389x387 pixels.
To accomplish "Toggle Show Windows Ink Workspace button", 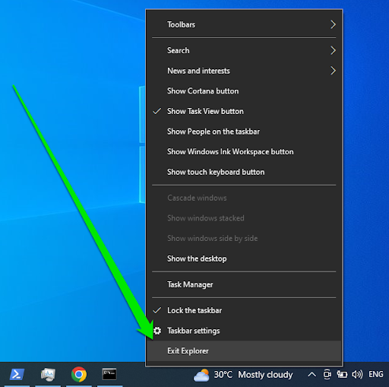I will click(244, 152).
